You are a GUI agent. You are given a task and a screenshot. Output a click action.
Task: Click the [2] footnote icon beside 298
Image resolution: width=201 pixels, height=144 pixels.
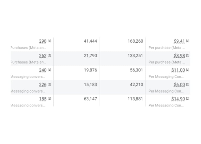(x=49, y=41)
